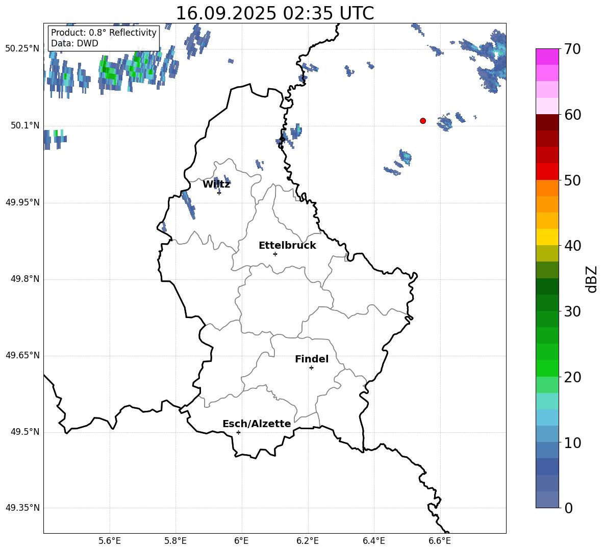Click the Ettelbruck location cross marker
Viewport: 604px width, 551px height.
(275, 254)
